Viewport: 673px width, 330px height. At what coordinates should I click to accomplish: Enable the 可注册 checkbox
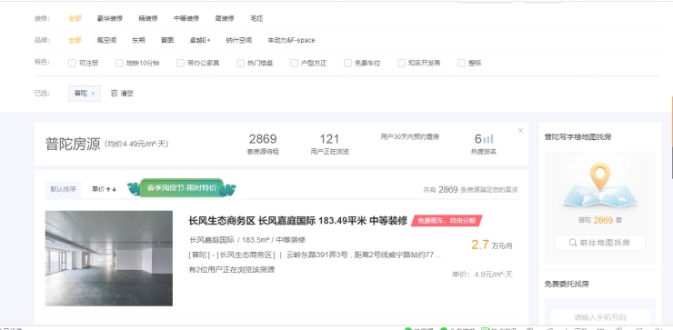[x=72, y=63]
